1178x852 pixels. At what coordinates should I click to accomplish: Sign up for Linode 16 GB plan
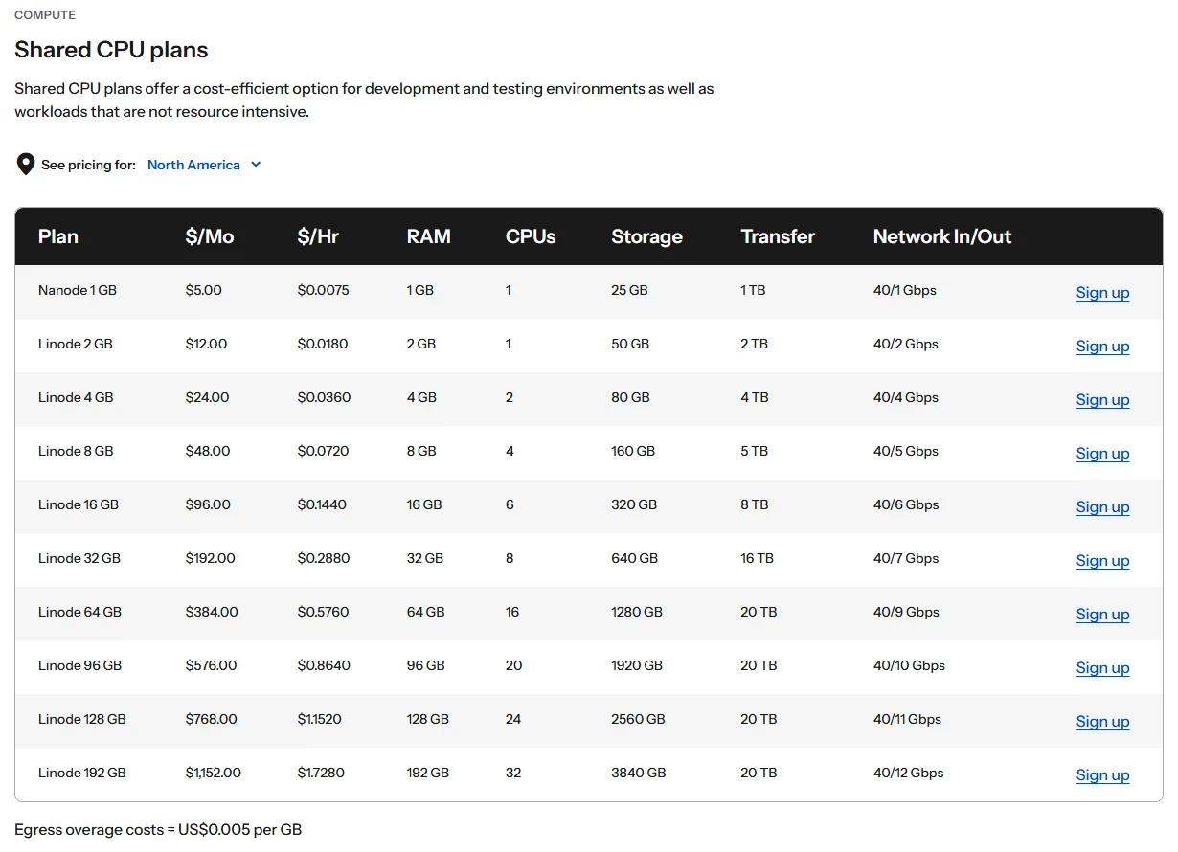click(1102, 506)
